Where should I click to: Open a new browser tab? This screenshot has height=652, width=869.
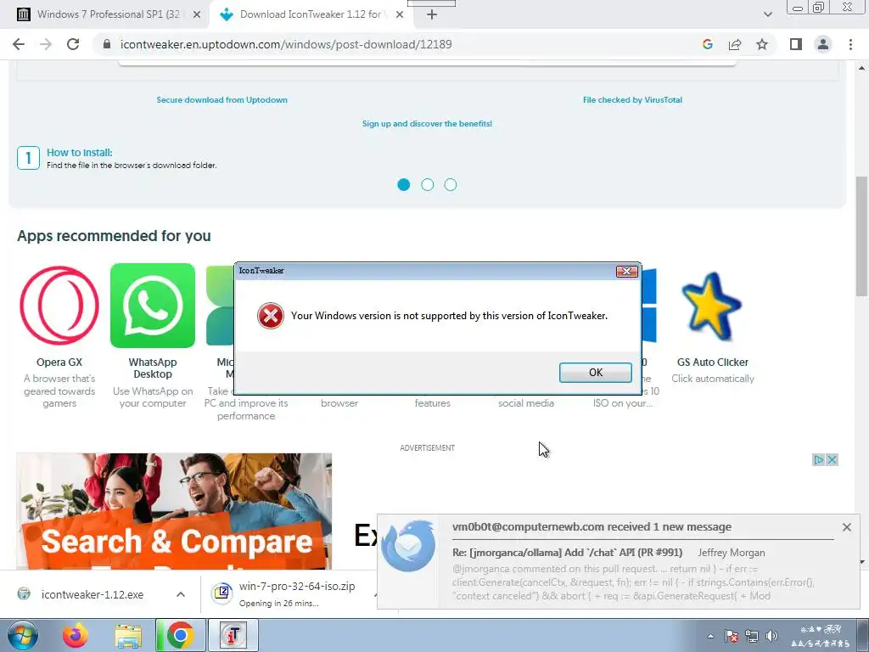[432, 15]
